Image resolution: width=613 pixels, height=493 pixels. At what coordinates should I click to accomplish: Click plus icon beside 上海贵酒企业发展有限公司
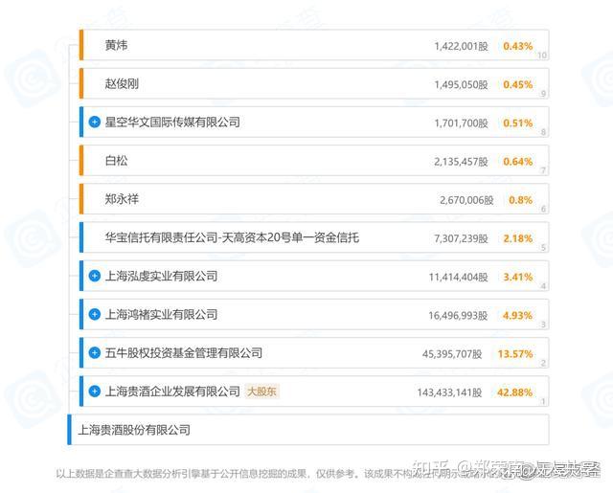[94, 391]
